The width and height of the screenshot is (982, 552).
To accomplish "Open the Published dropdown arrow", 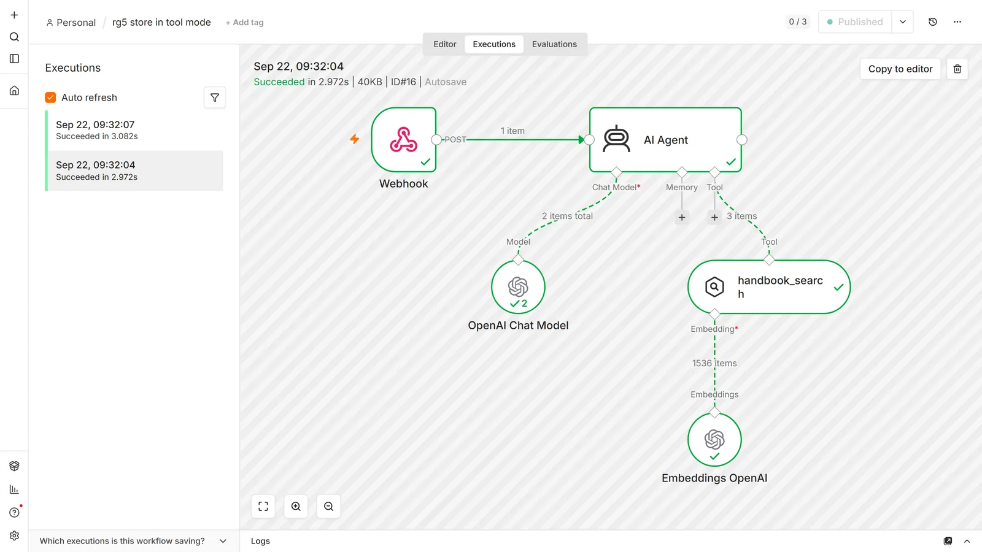I will pos(903,22).
